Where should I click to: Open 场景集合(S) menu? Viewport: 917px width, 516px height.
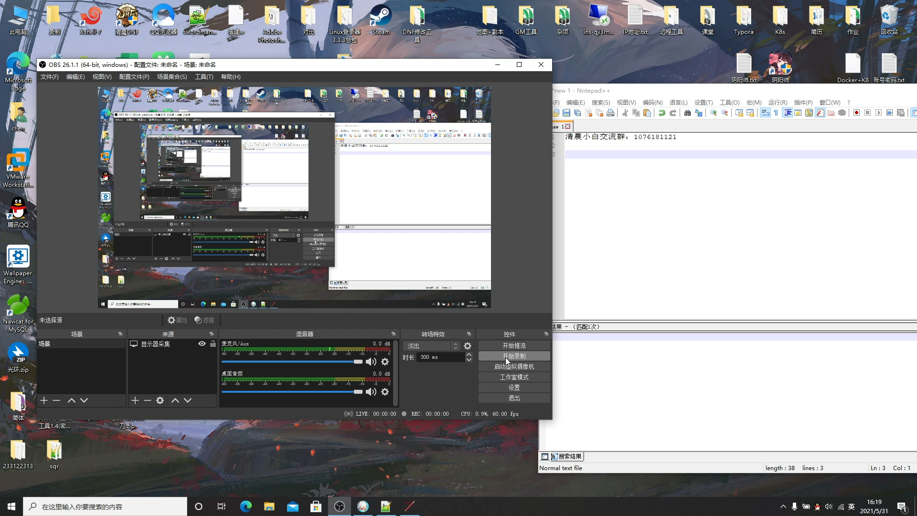[172, 77]
